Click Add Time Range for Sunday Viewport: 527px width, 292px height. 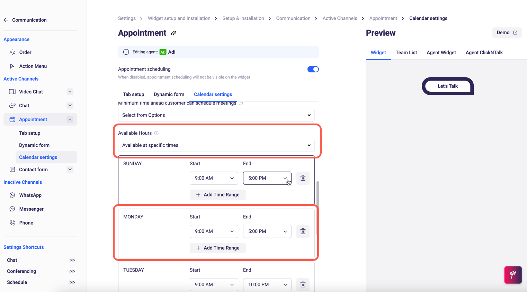(x=218, y=195)
